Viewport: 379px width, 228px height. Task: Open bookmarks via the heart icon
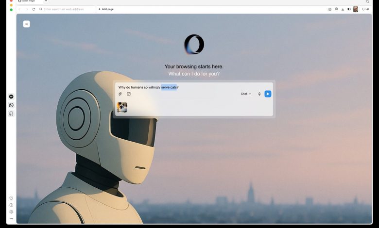[x=11, y=198]
